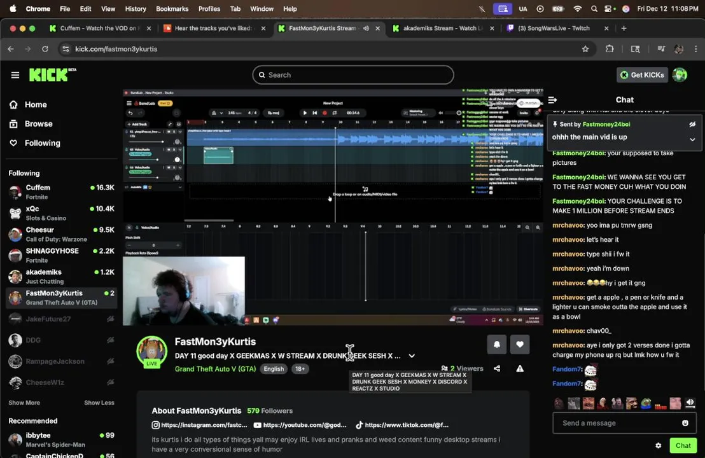Open the Grand Theft Auto V (GTA) category link

215,369
